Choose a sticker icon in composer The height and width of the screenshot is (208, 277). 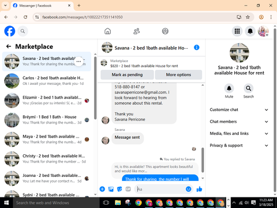point(120,189)
